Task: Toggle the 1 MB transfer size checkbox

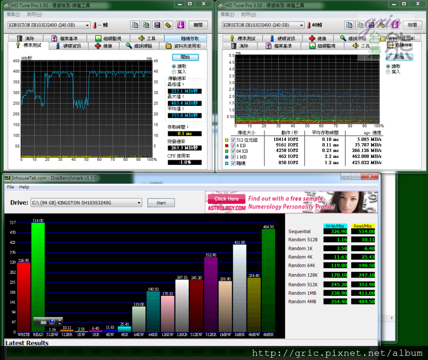Action: click(233, 157)
